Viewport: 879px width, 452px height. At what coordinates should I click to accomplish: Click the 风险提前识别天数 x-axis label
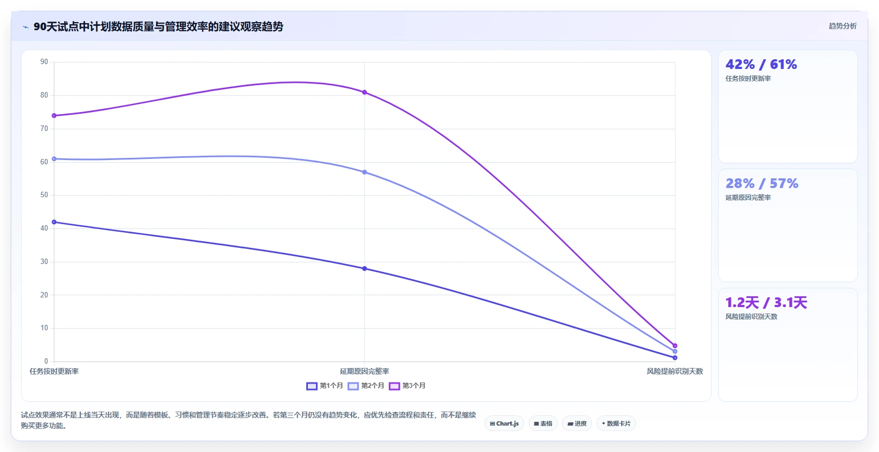click(675, 372)
